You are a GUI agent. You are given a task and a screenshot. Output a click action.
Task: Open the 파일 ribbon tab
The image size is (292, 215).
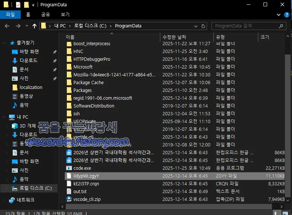pyautogui.click(x=10, y=14)
